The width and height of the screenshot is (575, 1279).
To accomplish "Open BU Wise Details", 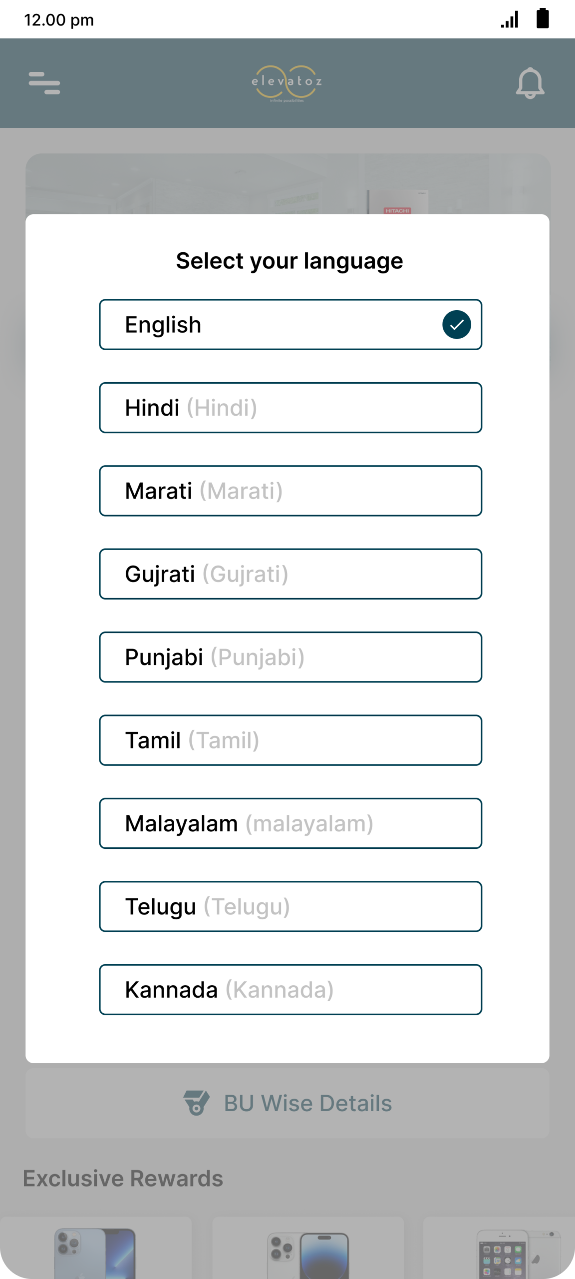I will 307,1103.
